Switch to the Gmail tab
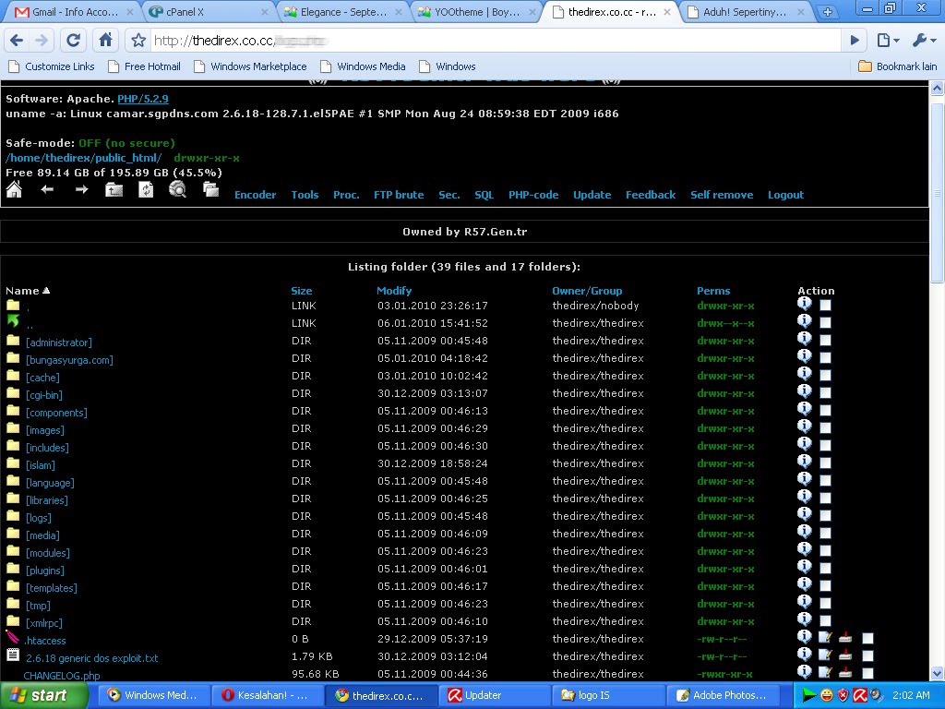 pyautogui.click(x=73, y=11)
